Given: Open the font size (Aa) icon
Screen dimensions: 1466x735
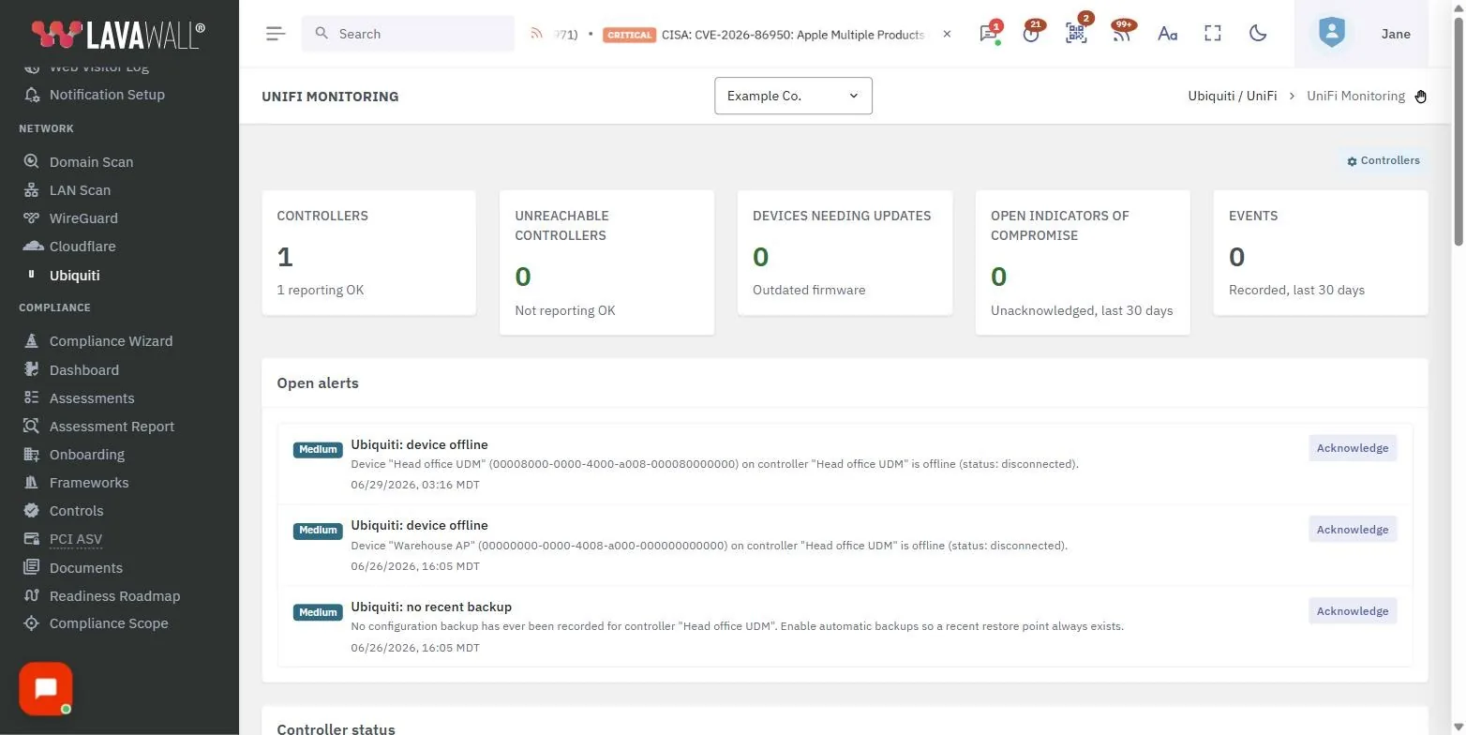Looking at the screenshot, I should 1167,34.
